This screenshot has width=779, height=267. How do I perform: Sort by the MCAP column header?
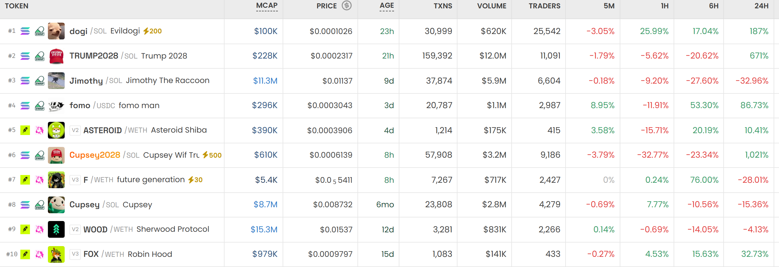tap(267, 6)
